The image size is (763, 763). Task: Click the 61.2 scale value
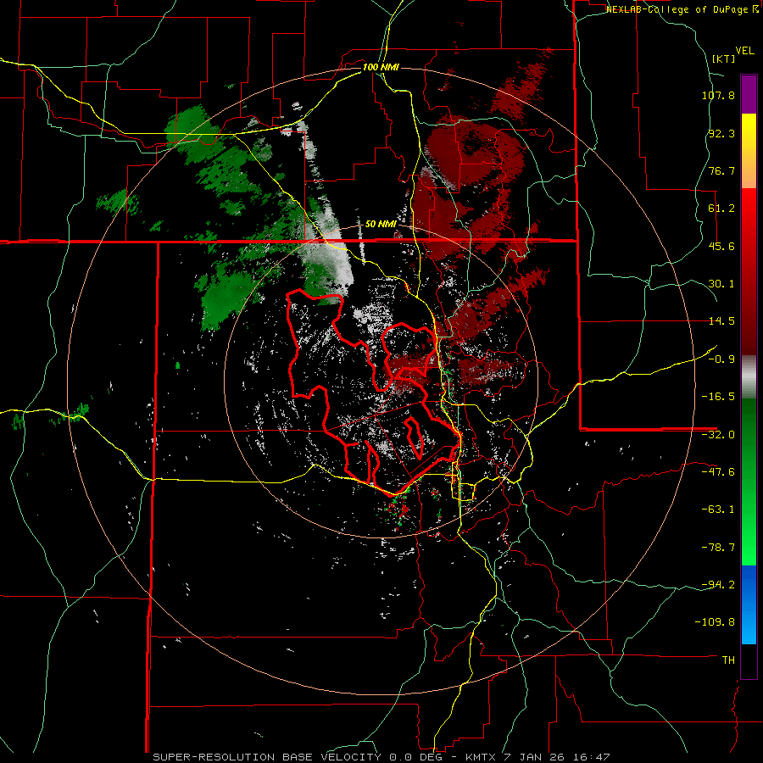pyautogui.click(x=721, y=209)
